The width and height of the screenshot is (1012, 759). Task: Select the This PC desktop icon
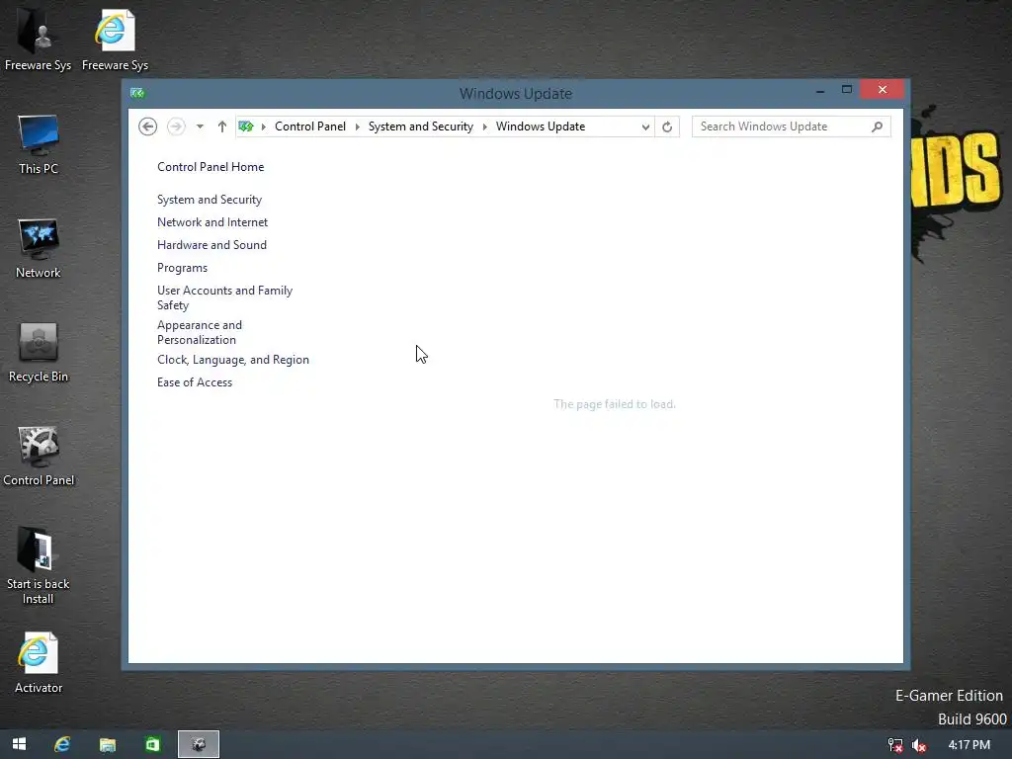tap(39, 144)
